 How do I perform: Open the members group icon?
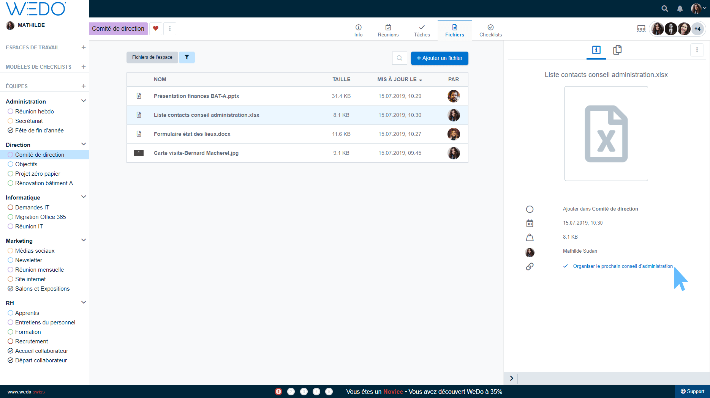tap(641, 29)
